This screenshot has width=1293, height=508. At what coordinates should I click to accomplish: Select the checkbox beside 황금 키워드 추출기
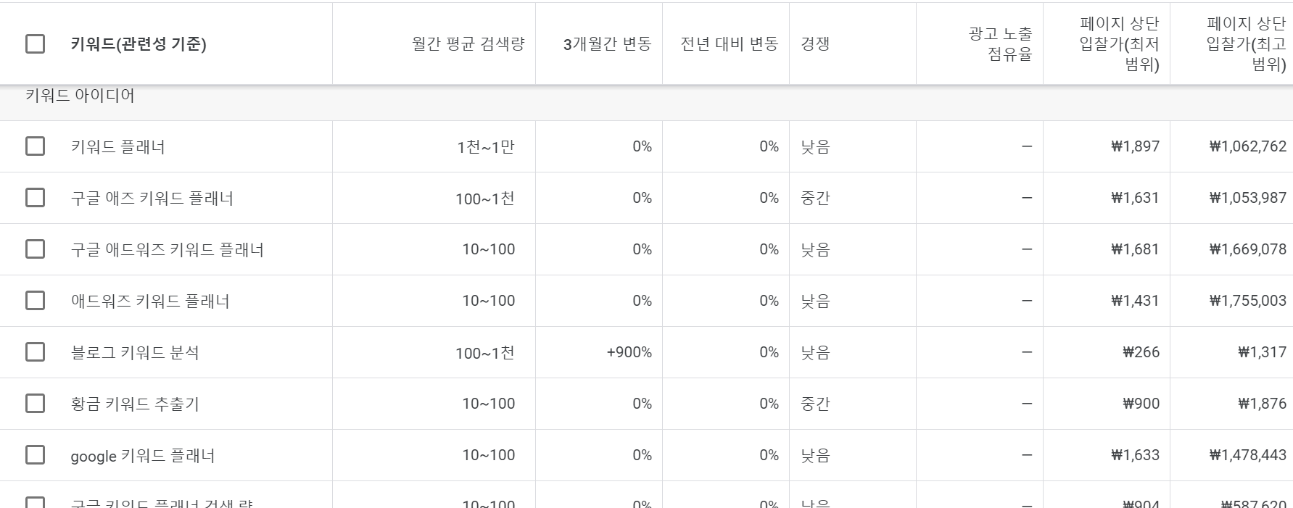tap(34, 404)
